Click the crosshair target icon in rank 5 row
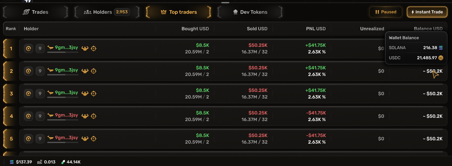This screenshot has height=166, width=452. [94, 139]
